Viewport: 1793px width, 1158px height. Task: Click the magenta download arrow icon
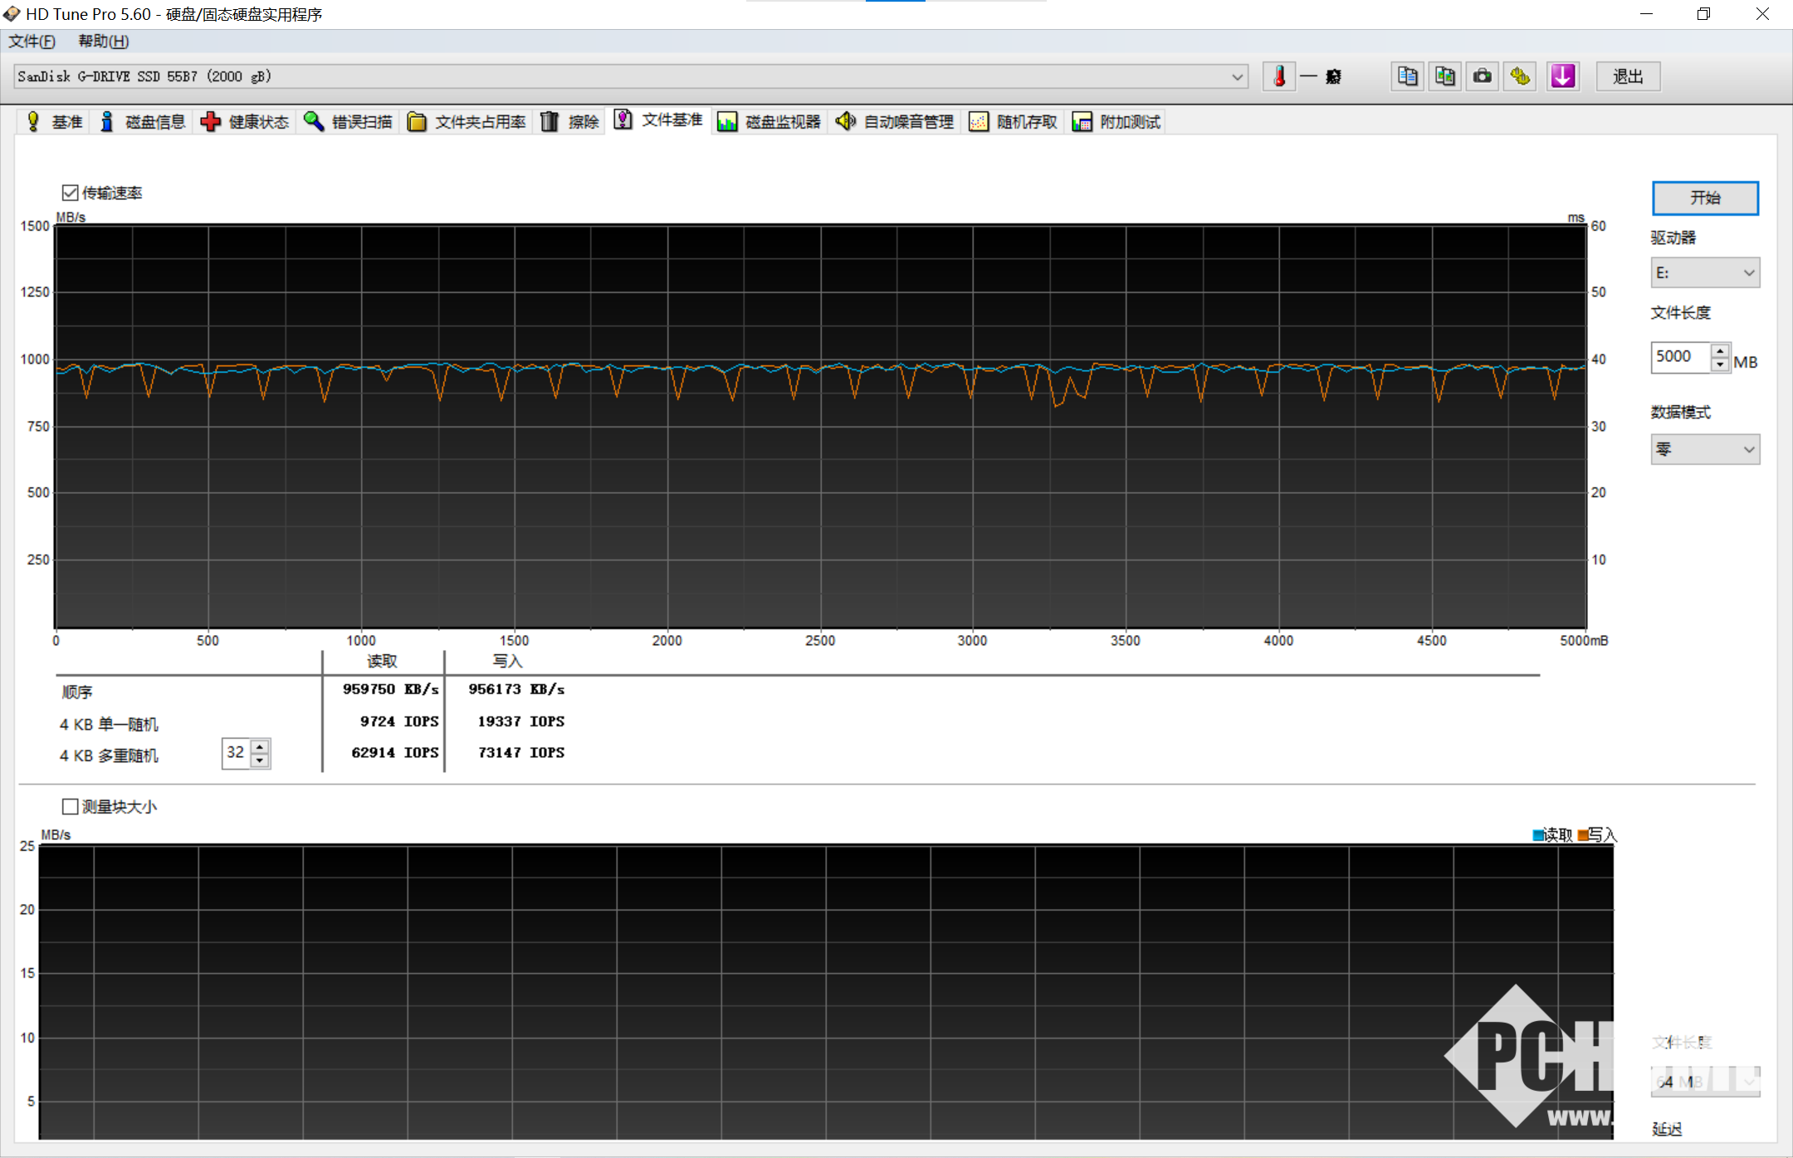(x=1562, y=76)
